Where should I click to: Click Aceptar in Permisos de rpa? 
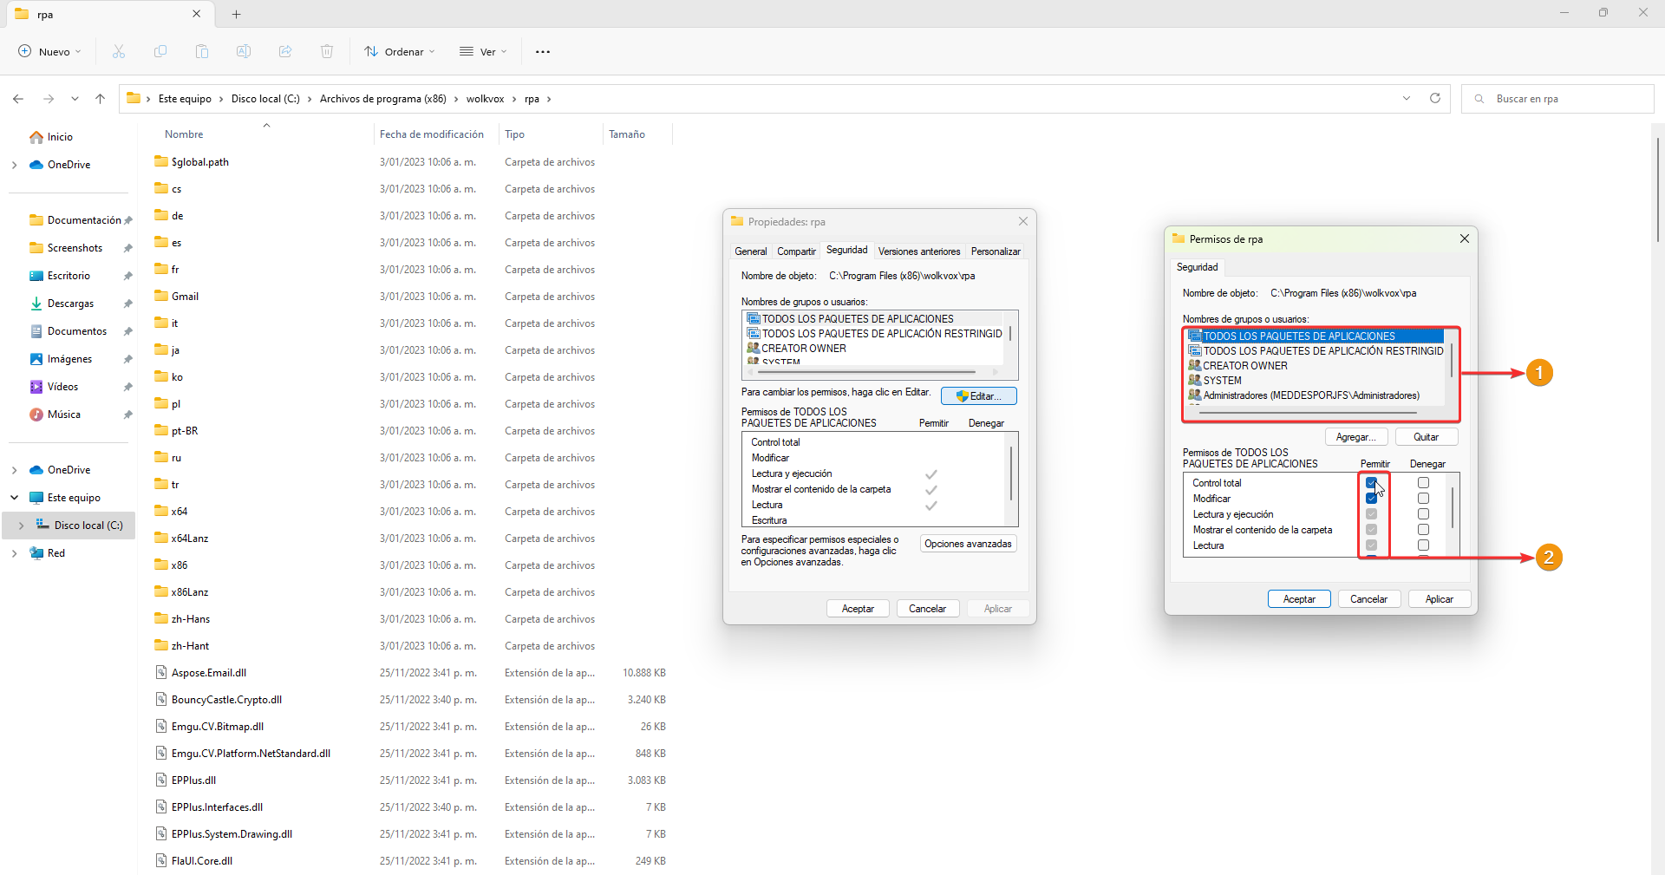click(1299, 599)
